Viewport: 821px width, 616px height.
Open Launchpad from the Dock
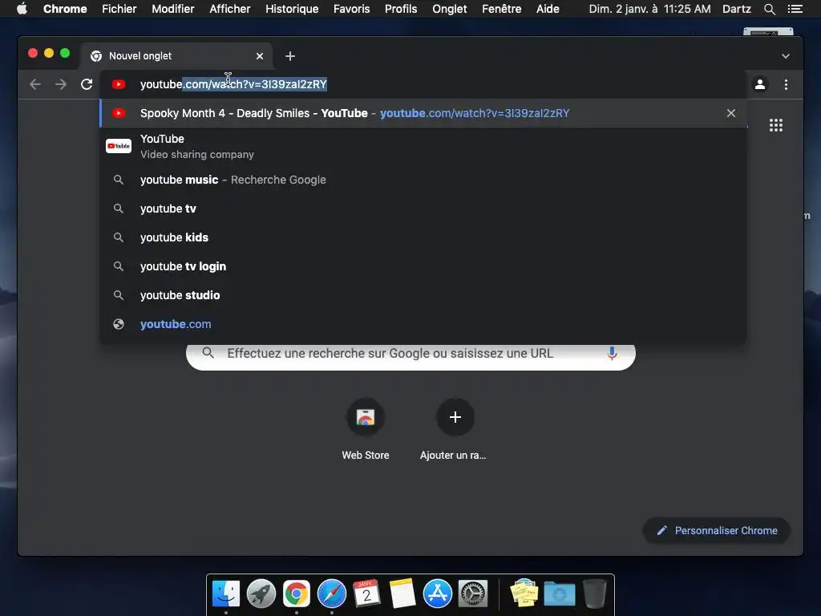click(261, 594)
